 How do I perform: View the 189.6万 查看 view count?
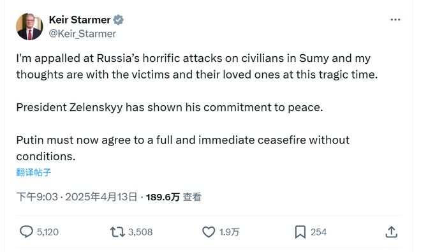pyautogui.click(x=174, y=197)
